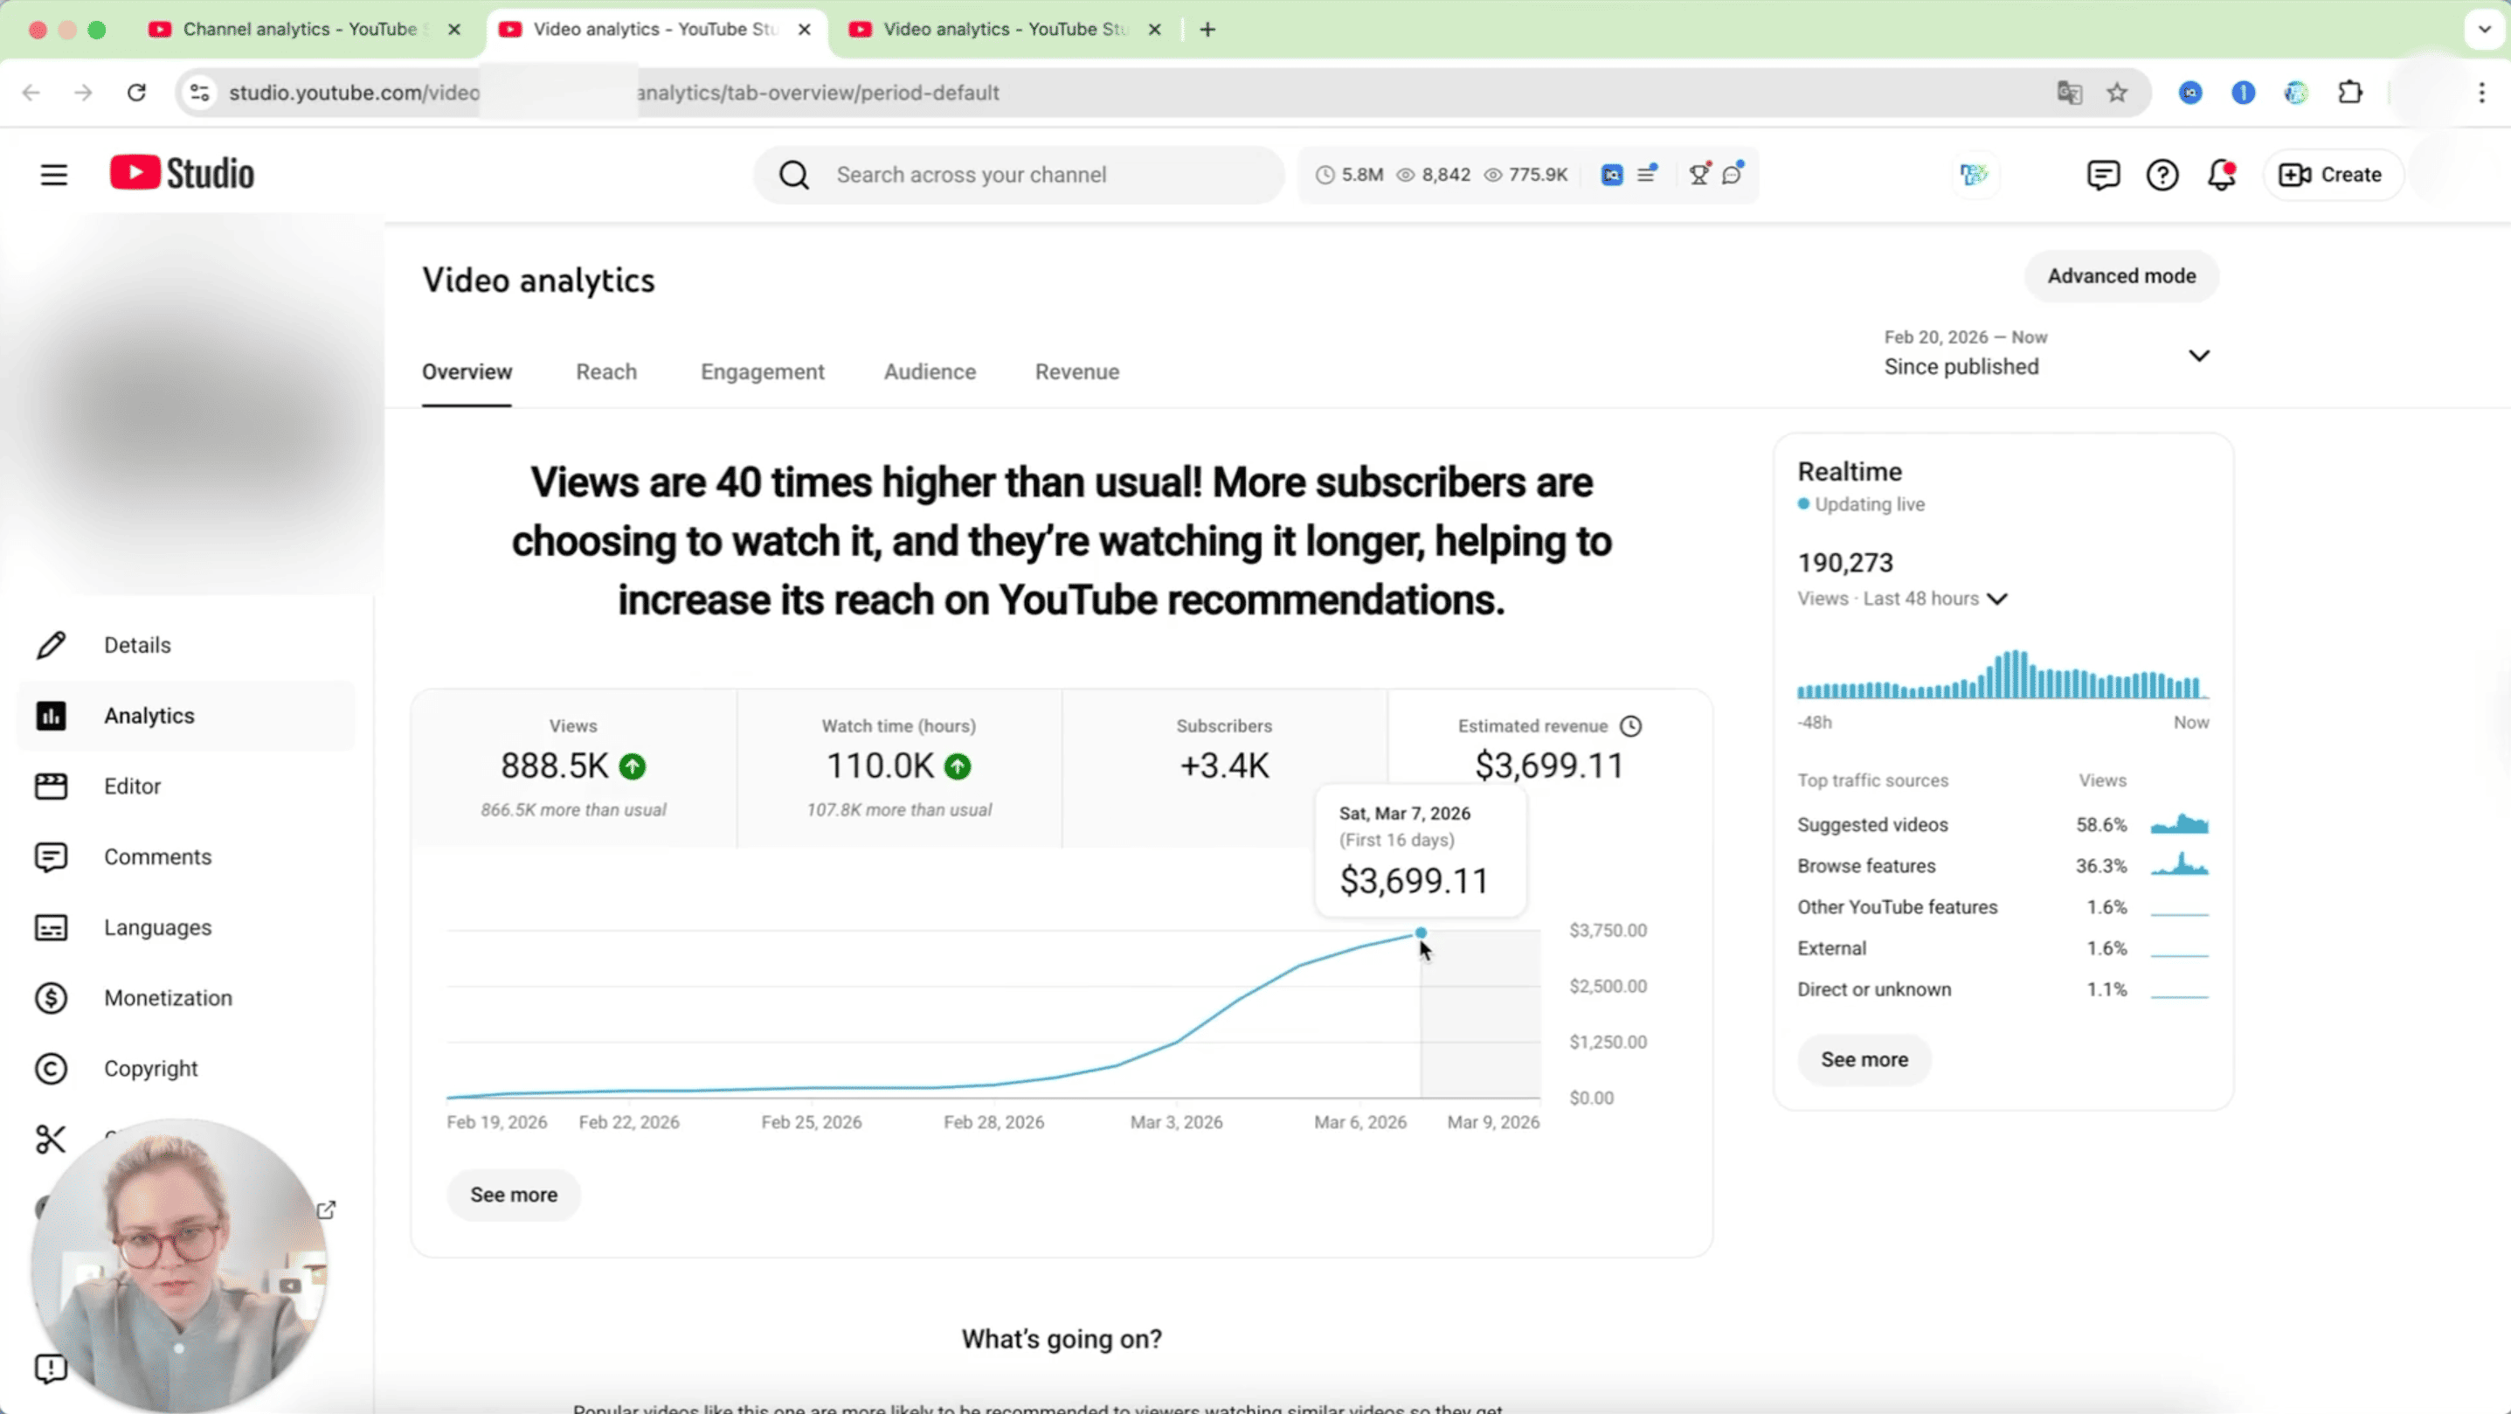Click the Mar 7 data point on chart

click(x=1421, y=933)
